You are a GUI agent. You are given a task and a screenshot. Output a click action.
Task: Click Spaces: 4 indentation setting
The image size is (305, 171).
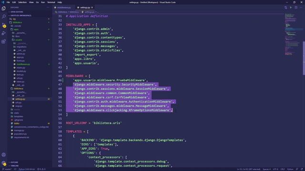pyautogui.click(x=266, y=169)
